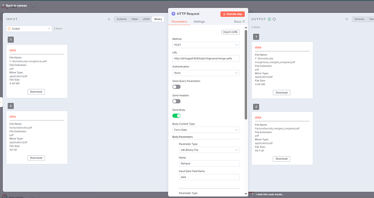Click the Name field containing fileInput

(209, 163)
